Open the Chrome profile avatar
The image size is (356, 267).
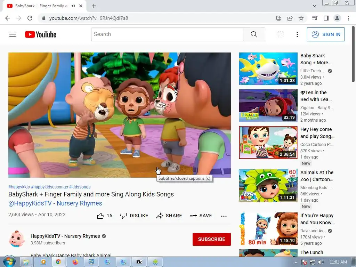click(x=337, y=18)
